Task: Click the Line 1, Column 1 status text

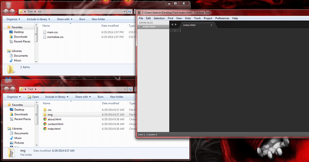Action: pos(148,135)
